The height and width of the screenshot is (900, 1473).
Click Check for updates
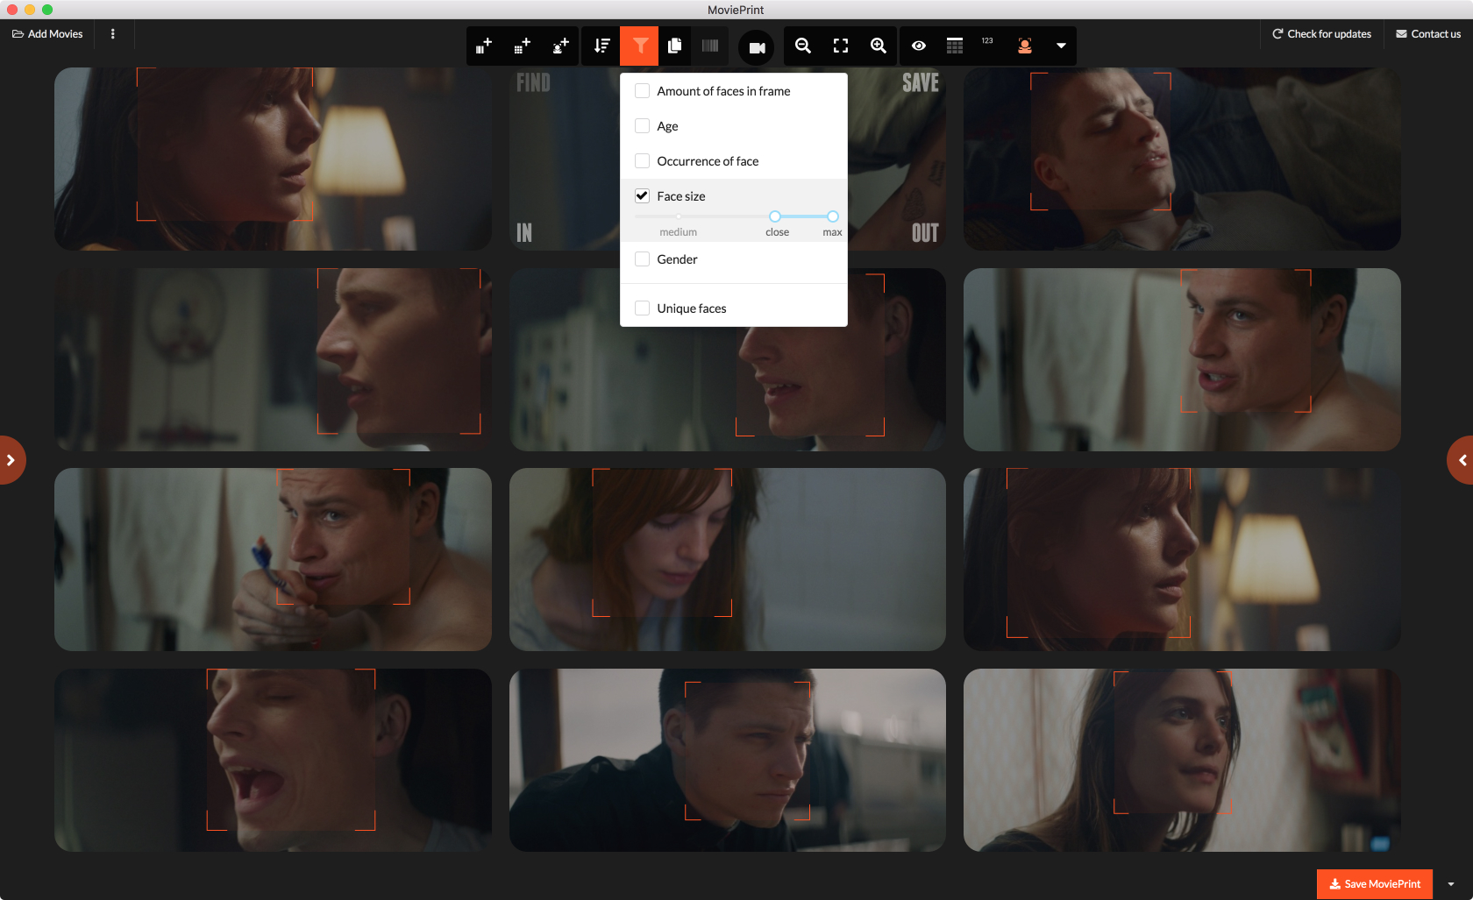tap(1321, 34)
